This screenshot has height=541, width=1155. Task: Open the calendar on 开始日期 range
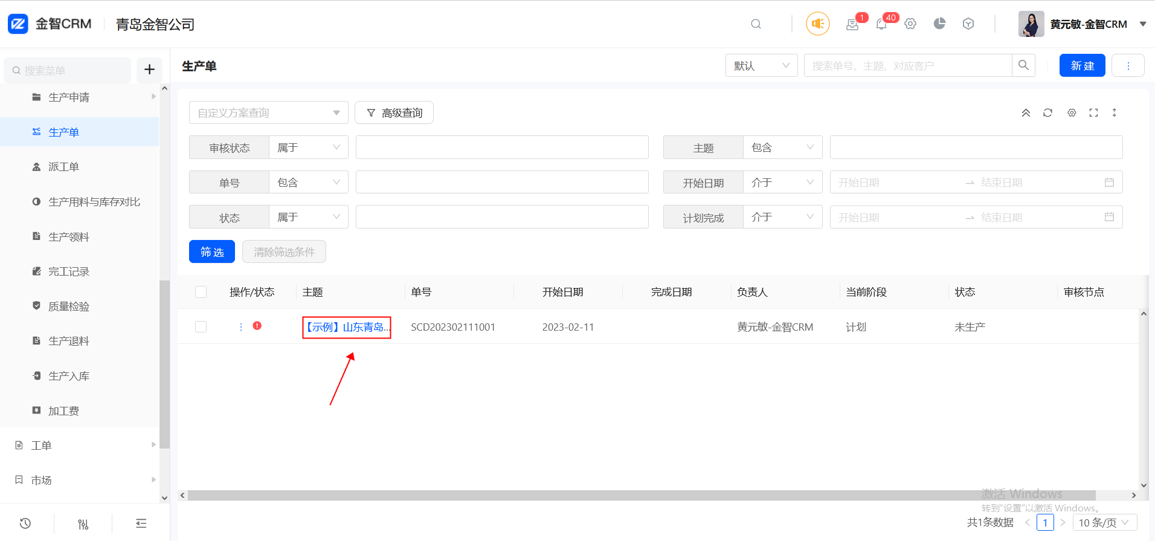(x=1109, y=182)
